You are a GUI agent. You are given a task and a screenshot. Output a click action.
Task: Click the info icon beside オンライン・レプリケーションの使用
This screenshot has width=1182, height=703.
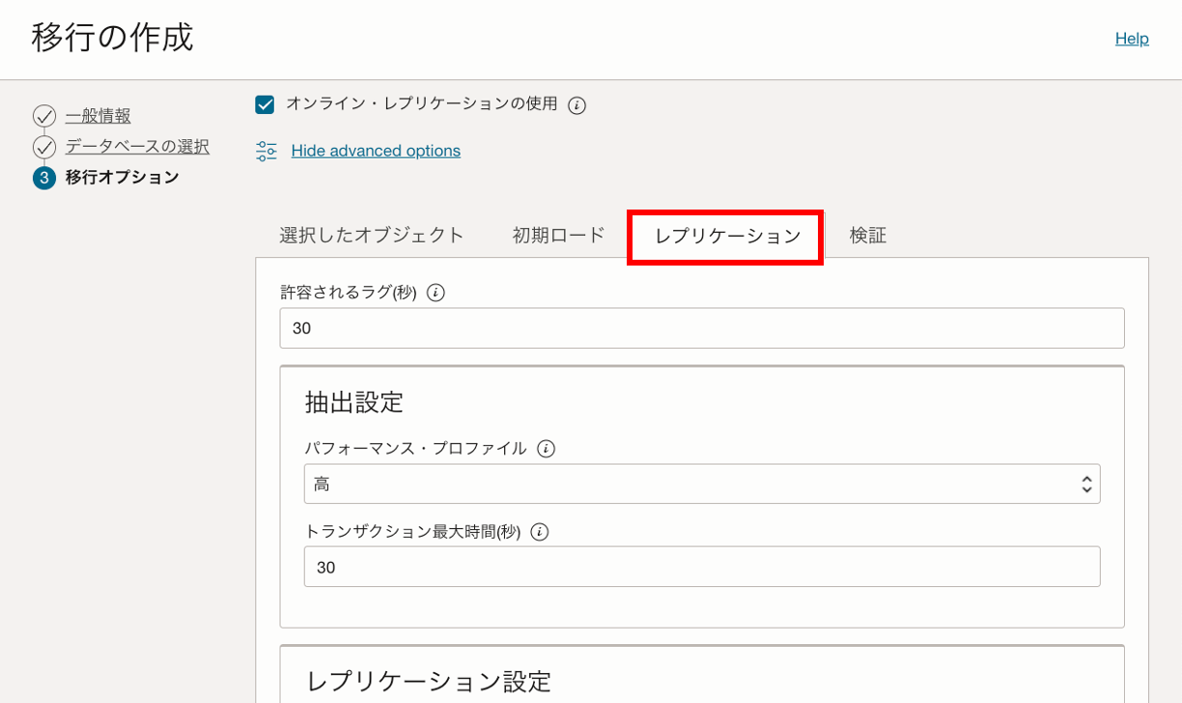point(577,104)
